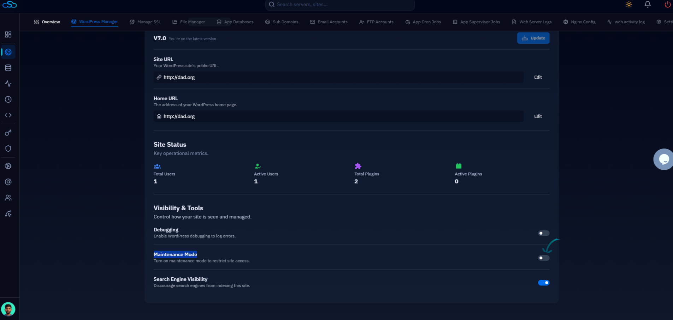Click the purple Total Plugins puzzle icon
The height and width of the screenshot is (320, 673).
click(x=358, y=166)
